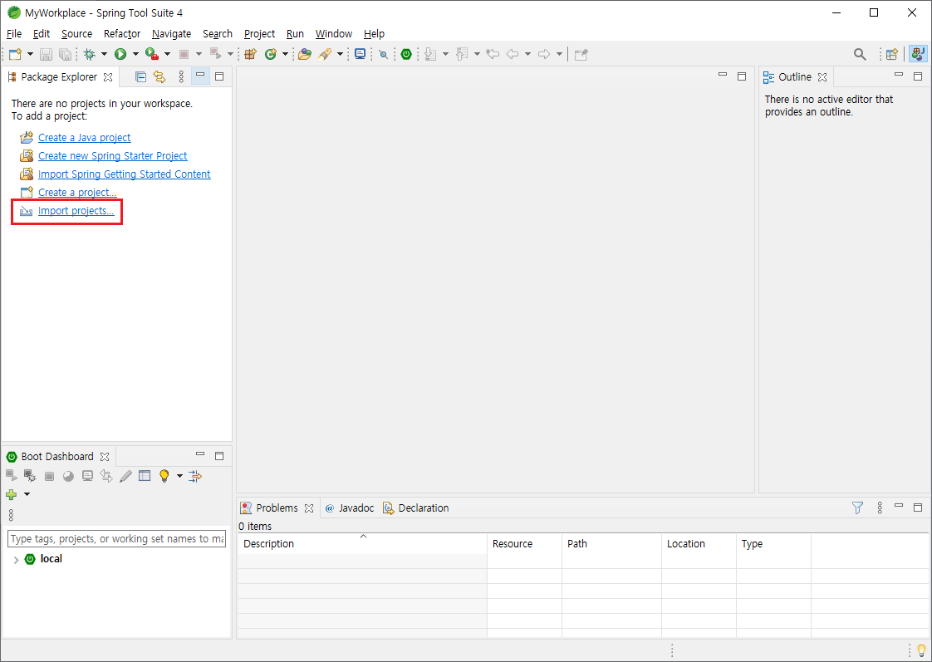Click Collapse All in Package Explorer
The image size is (932, 662).
[141, 76]
